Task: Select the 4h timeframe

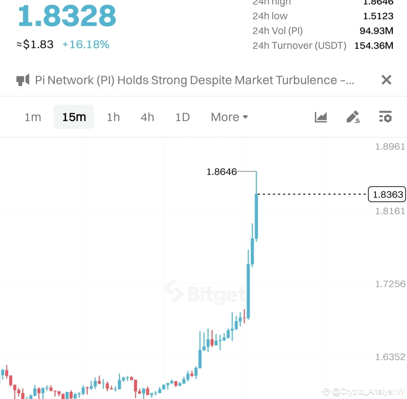Action: click(147, 117)
